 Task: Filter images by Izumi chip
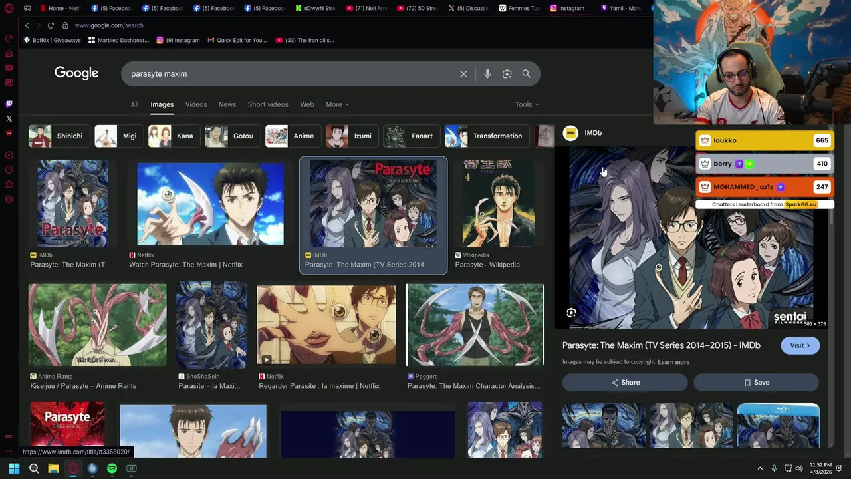[x=352, y=136]
